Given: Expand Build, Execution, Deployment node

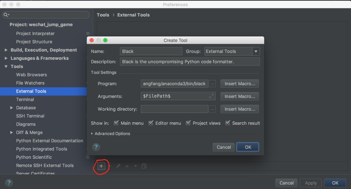Looking at the screenshot, I should 6,50.
